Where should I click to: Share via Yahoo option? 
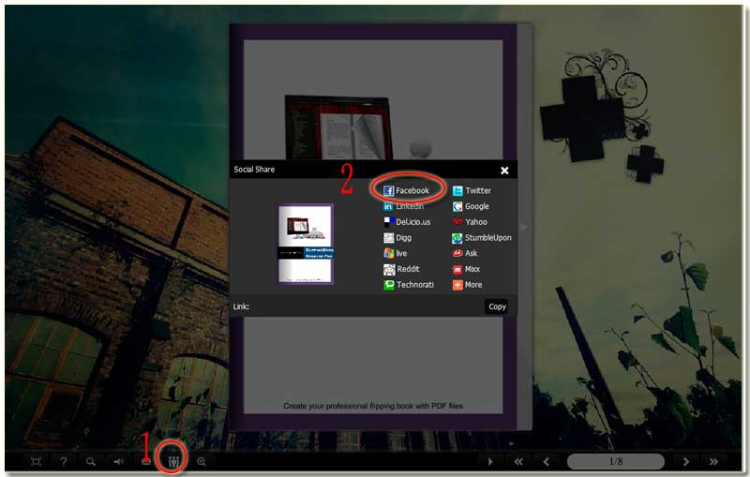click(470, 222)
